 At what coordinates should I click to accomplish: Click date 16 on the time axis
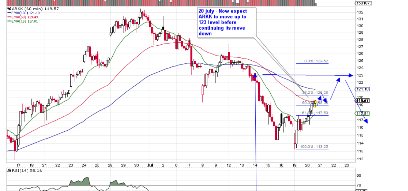pyautogui.click(x=281, y=165)
